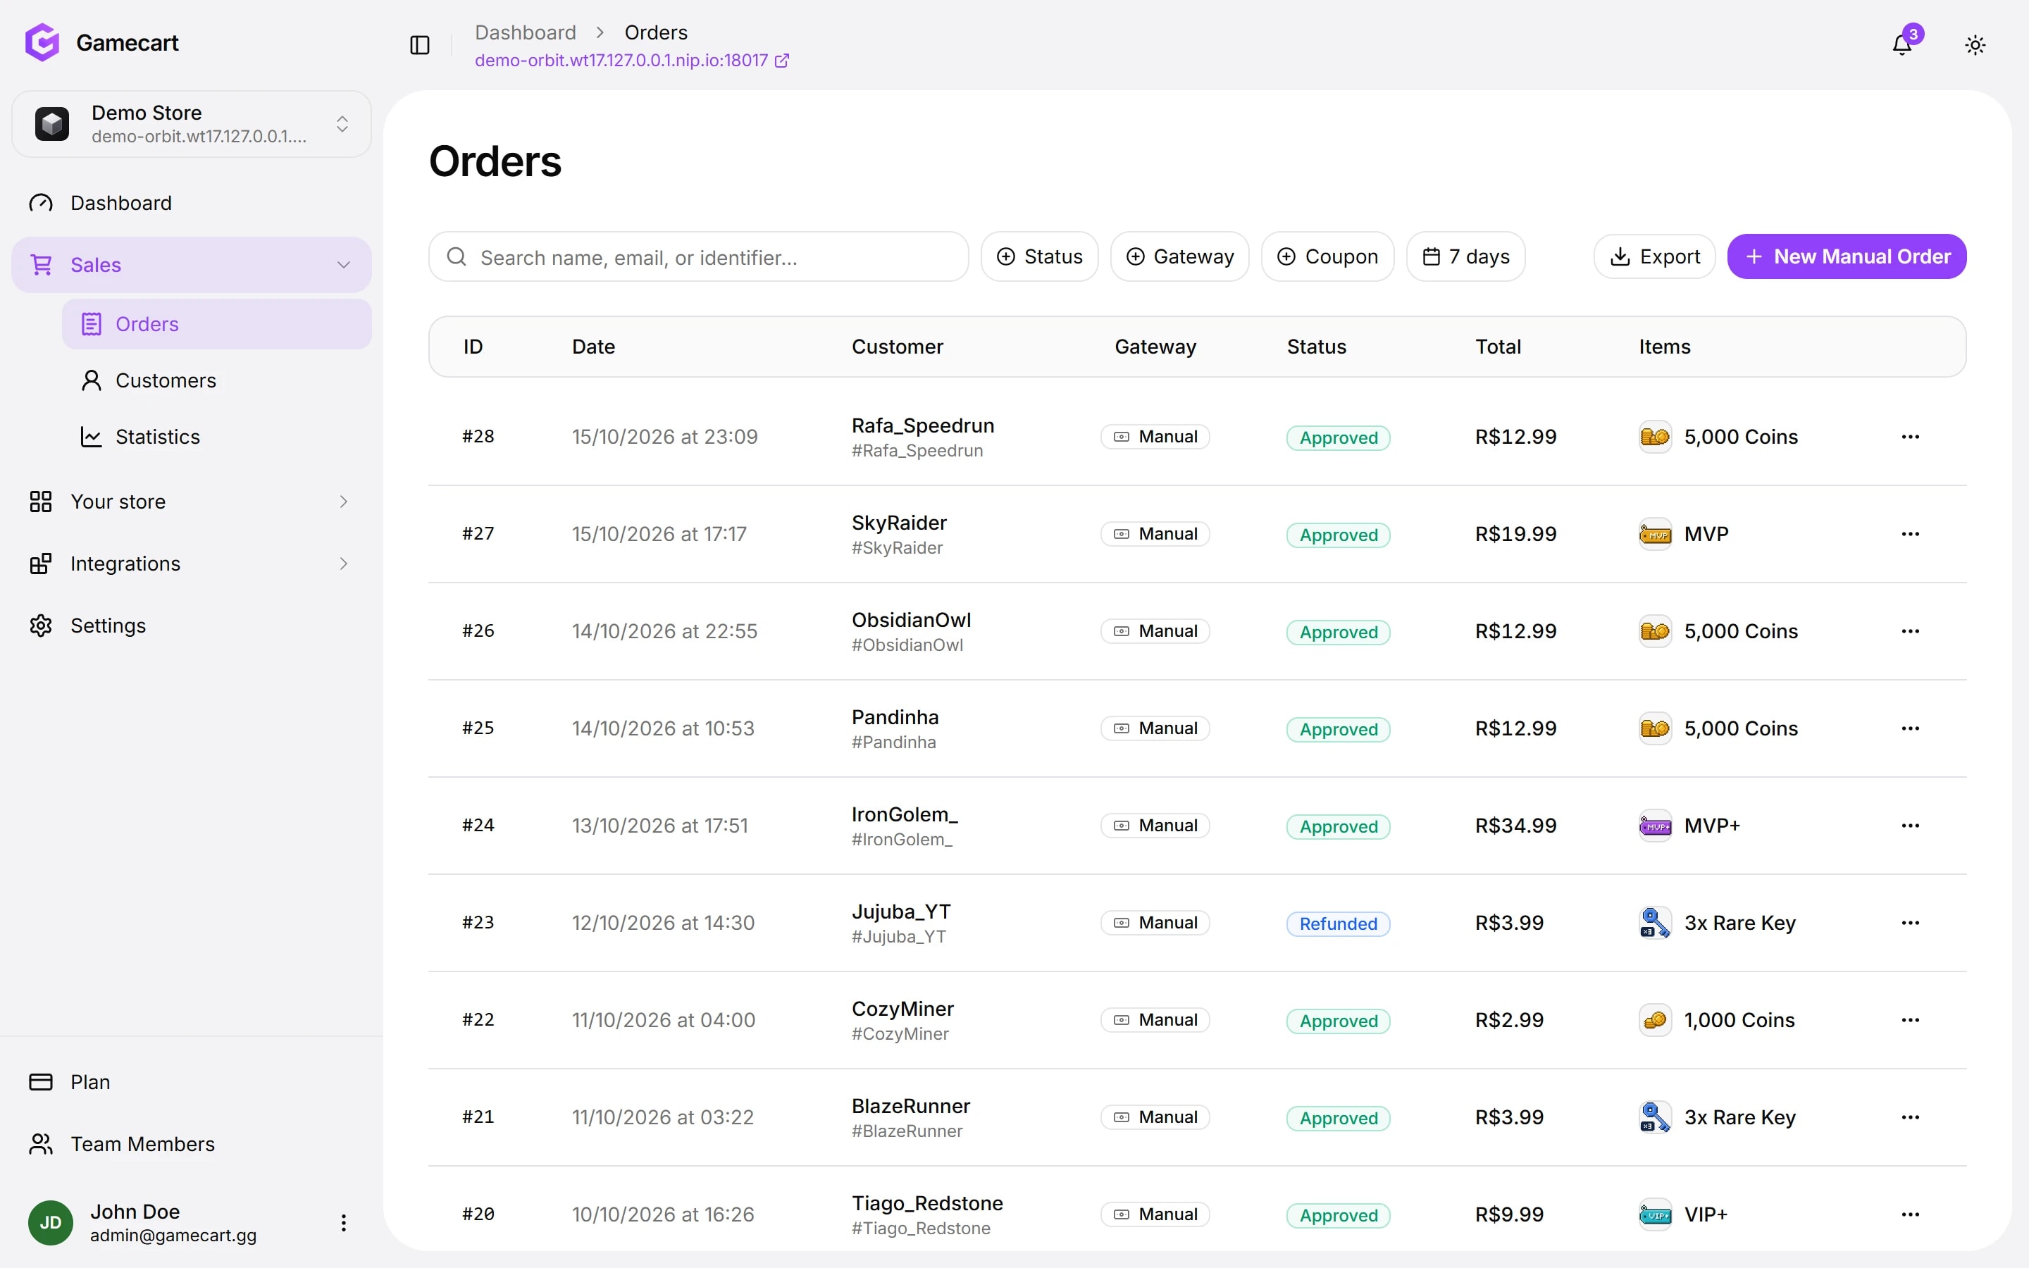Go to Dashboard in the sidebar
The height and width of the screenshot is (1268, 2029).
[x=191, y=203]
